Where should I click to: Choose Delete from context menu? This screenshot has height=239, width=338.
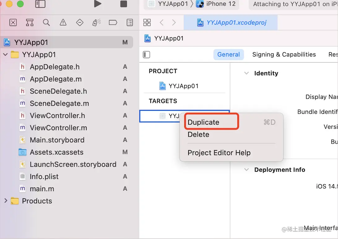click(231, 134)
